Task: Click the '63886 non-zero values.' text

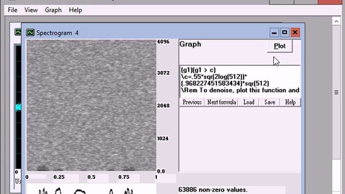Action: coord(213,190)
